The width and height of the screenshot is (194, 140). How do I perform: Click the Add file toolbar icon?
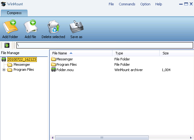click(x=31, y=26)
